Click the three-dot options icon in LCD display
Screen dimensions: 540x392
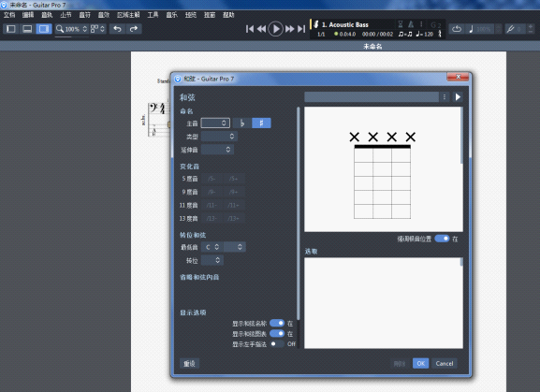pos(421,24)
